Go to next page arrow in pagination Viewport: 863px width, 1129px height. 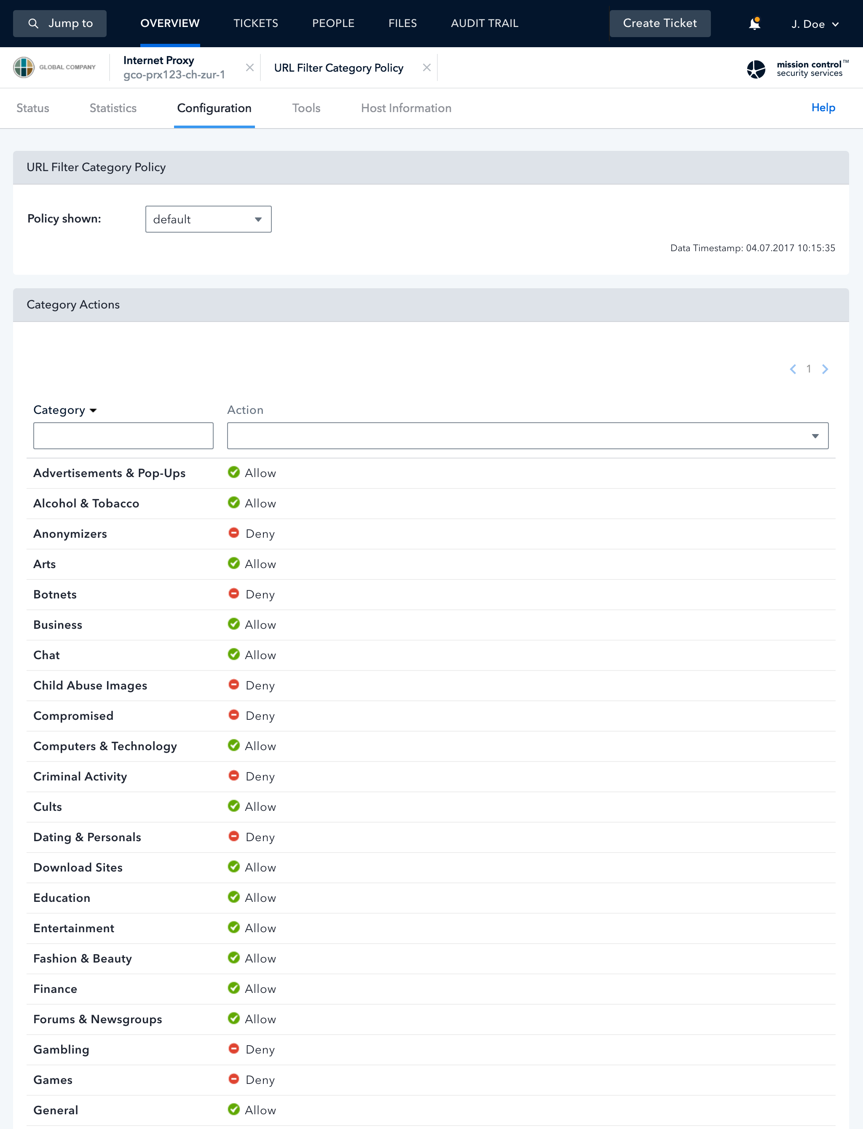point(825,369)
